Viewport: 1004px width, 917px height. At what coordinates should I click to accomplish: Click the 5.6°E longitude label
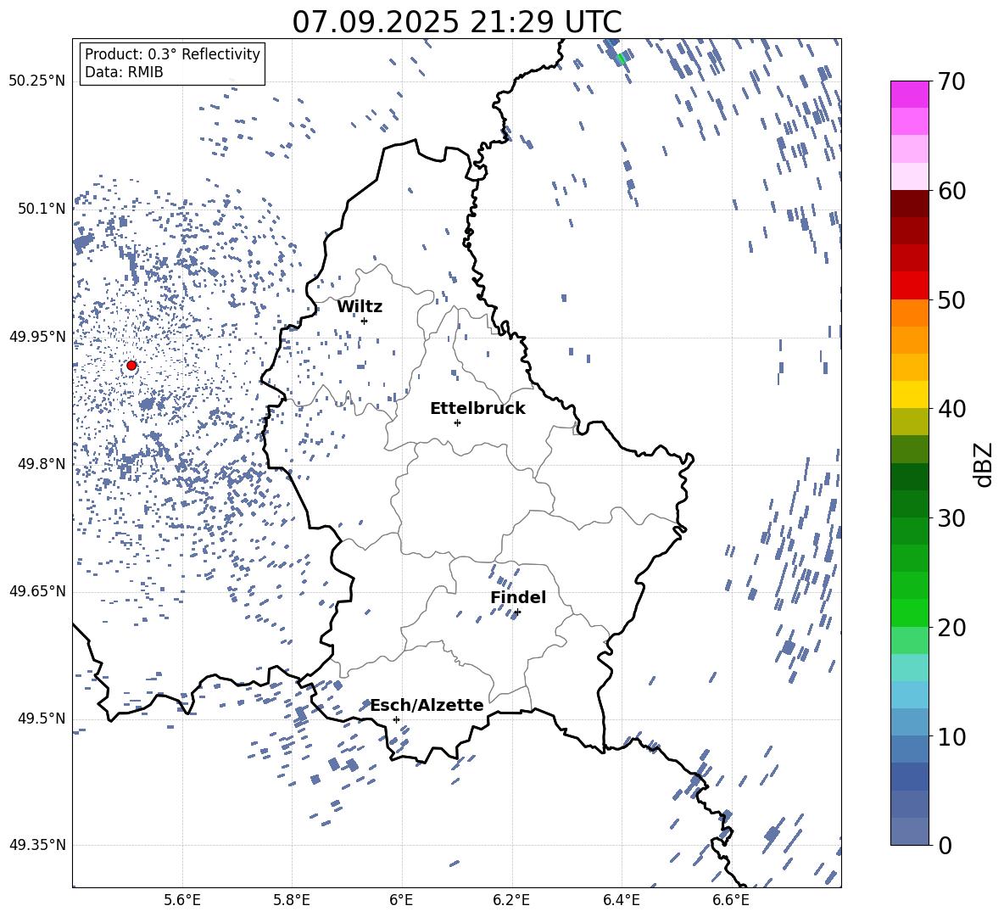[x=182, y=900]
